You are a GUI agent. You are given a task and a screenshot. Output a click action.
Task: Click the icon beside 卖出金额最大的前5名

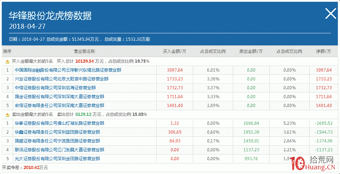point(7,115)
